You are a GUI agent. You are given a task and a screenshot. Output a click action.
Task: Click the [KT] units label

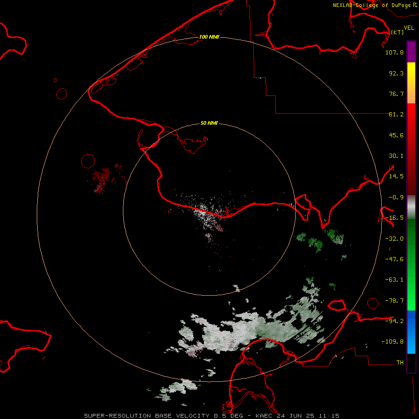click(397, 32)
